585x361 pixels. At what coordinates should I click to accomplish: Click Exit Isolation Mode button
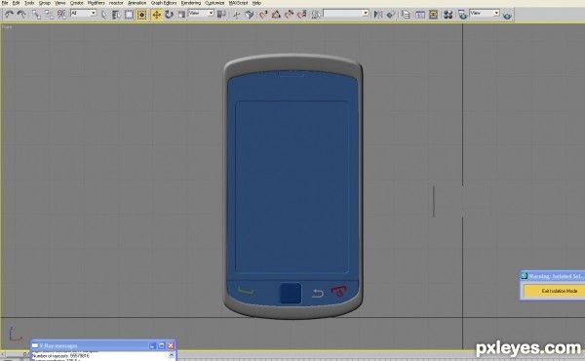point(554,291)
